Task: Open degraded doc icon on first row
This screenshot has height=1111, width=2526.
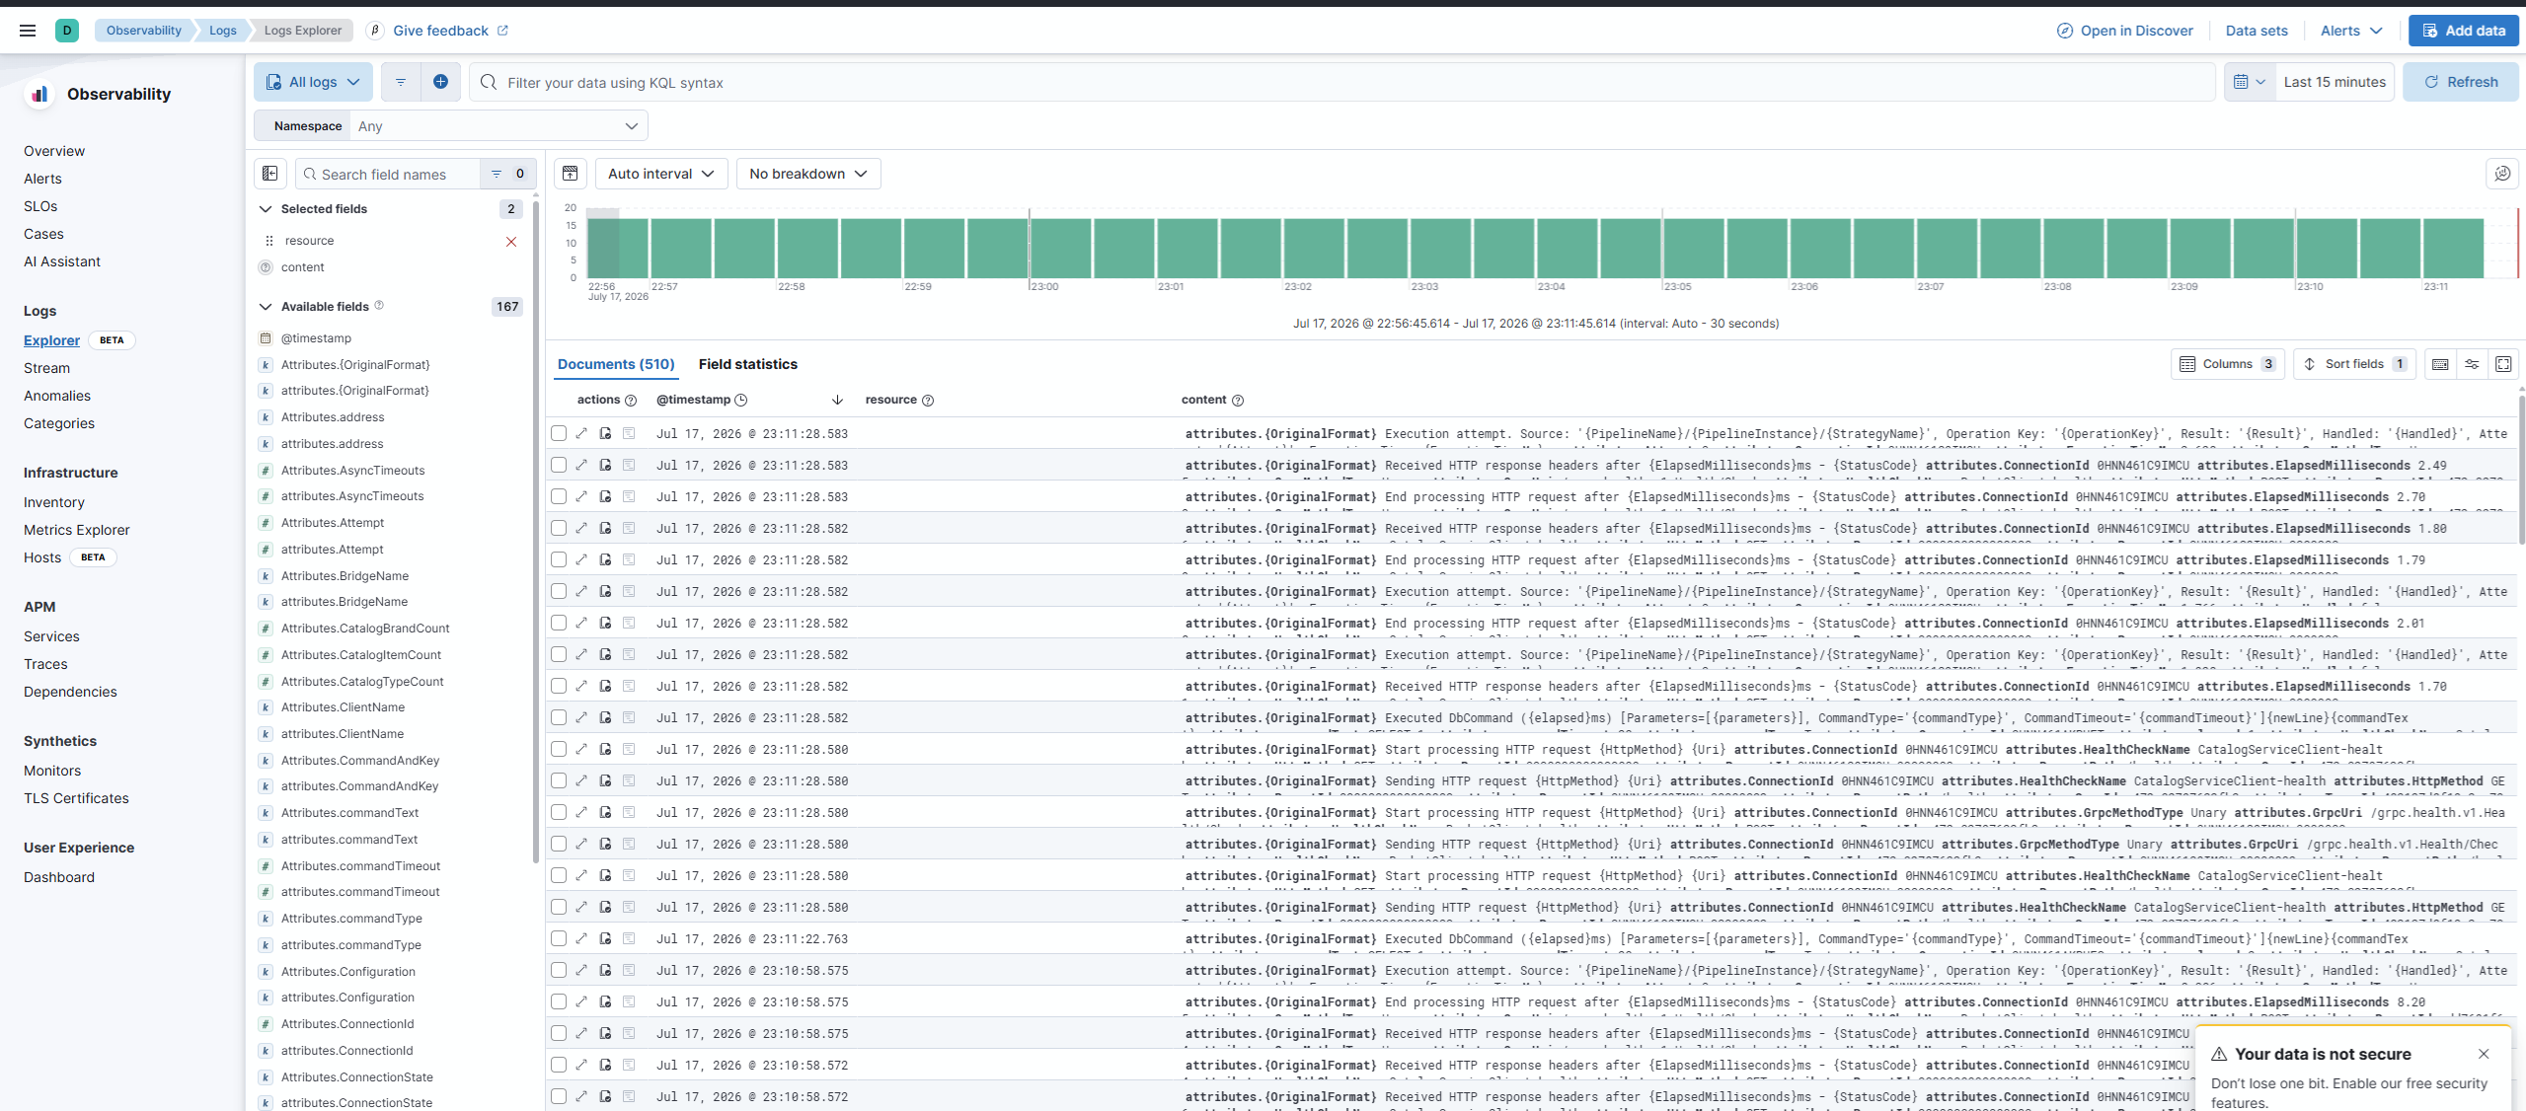Action: tap(605, 433)
